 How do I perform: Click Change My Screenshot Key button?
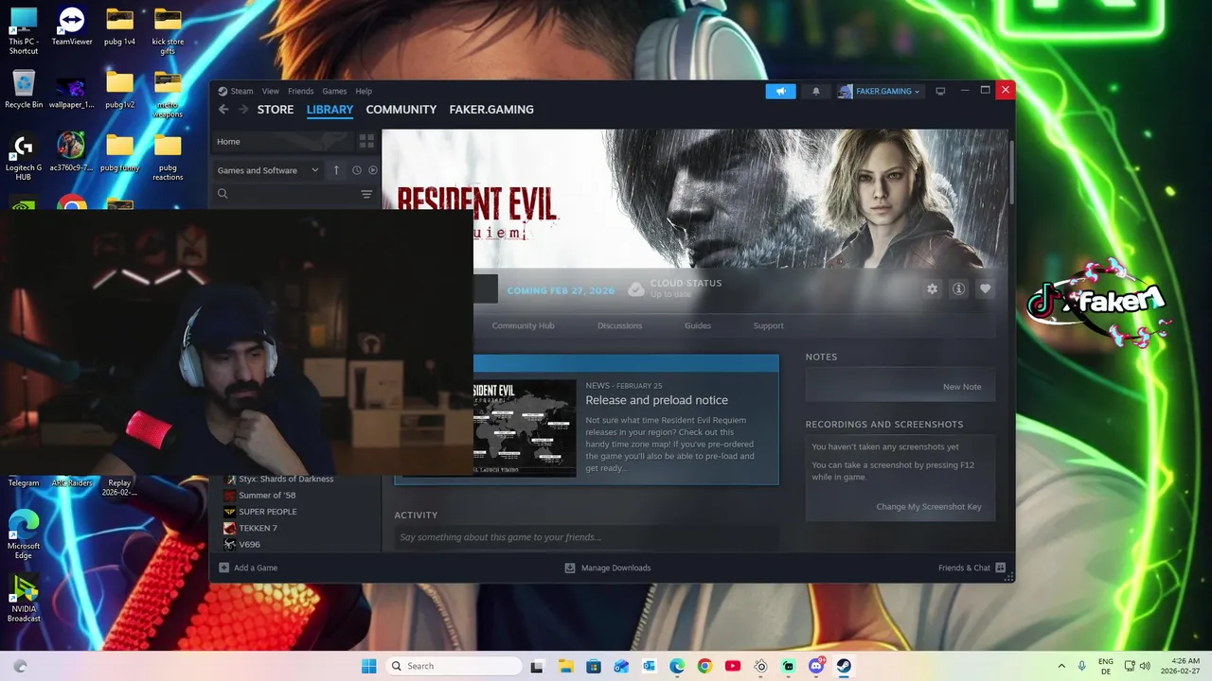929,507
